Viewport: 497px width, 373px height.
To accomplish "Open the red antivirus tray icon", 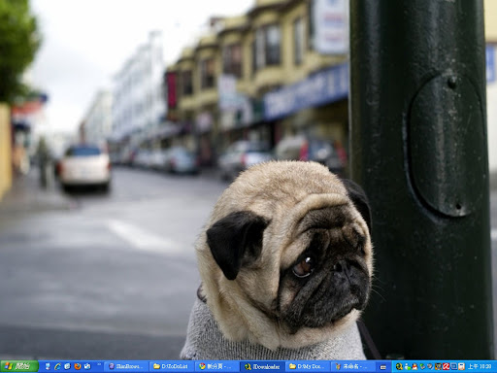I will click(446, 366).
